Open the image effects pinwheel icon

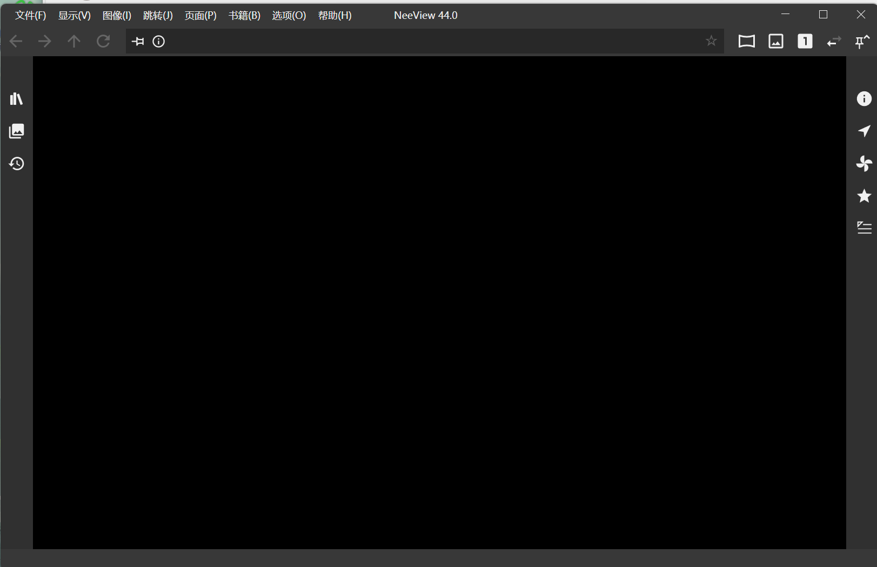click(x=863, y=163)
